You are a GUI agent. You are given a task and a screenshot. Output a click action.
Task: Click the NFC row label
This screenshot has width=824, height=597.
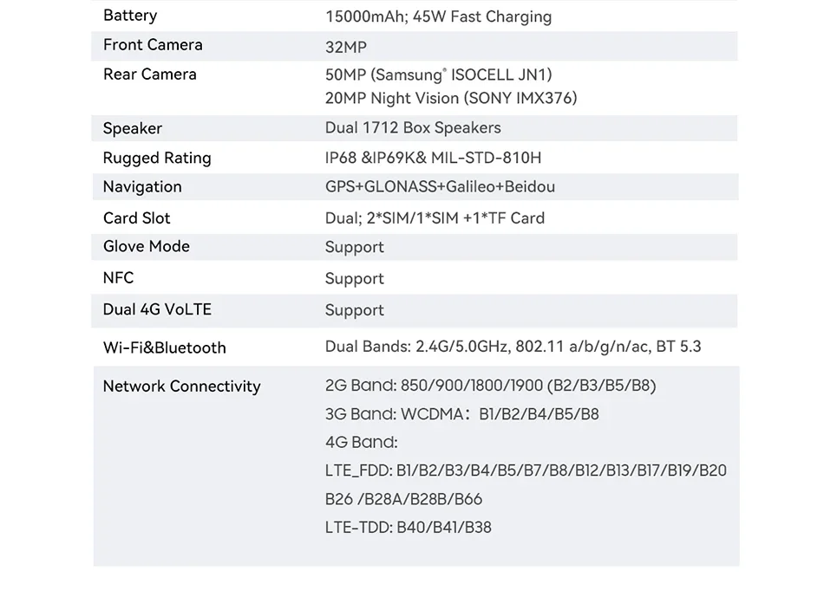click(118, 278)
